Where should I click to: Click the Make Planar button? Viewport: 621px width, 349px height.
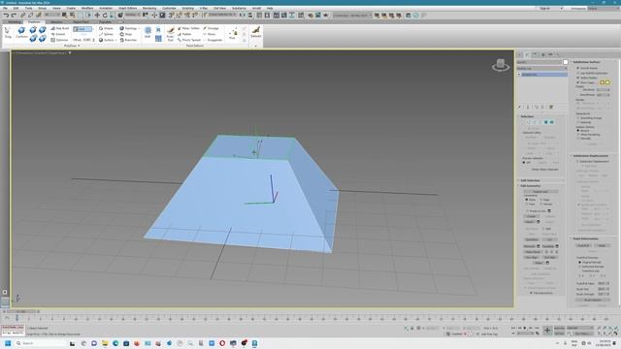tap(533, 252)
